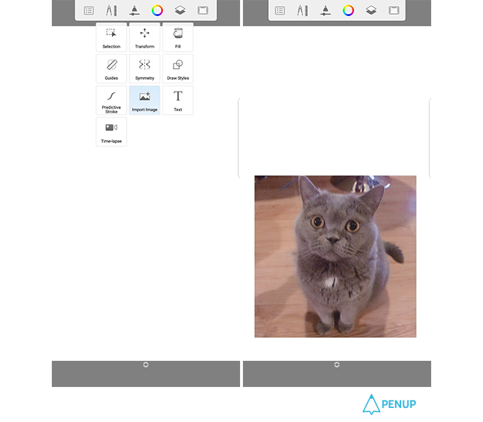Open the color wheel in left screen toolbar

pyautogui.click(x=157, y=10)
